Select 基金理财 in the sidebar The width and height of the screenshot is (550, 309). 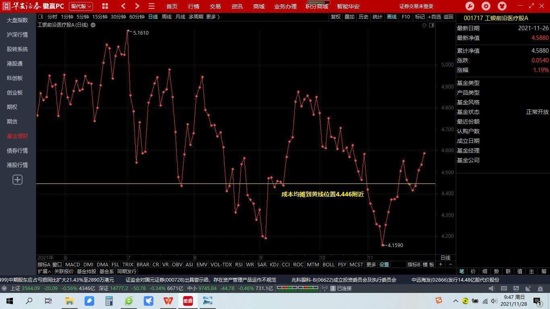pyautogui.click(x=17, y=136)
